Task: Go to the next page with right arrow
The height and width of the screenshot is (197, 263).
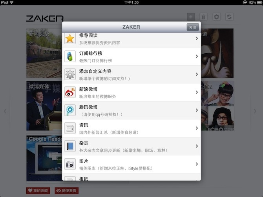Action: coord(255,111)
